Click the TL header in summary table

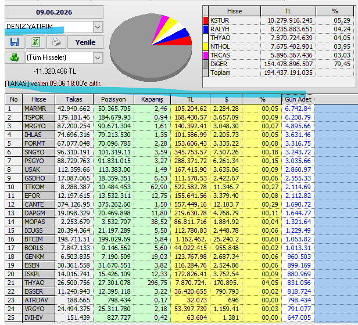tap(288, 11)
